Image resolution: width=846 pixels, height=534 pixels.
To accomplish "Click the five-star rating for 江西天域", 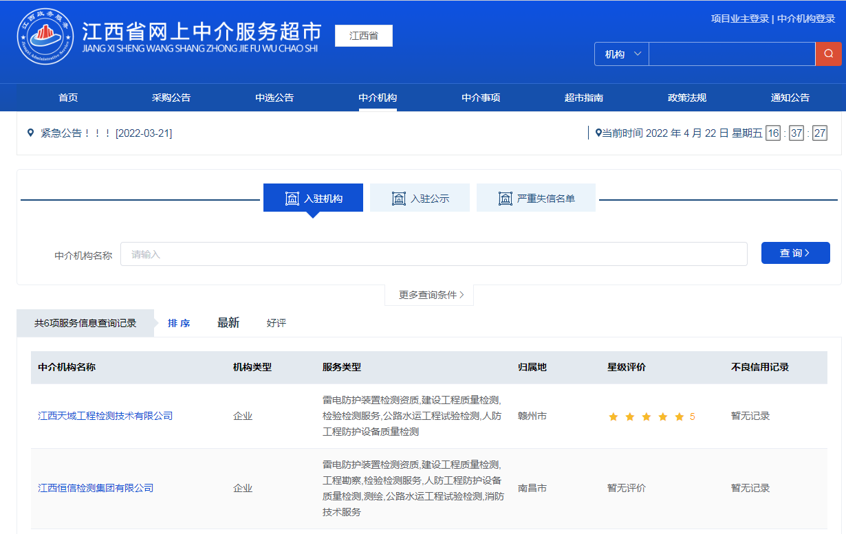I will coord(646,416).
